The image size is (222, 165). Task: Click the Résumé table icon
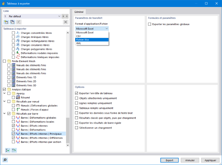pyautogui.click(x=18, y=97)
